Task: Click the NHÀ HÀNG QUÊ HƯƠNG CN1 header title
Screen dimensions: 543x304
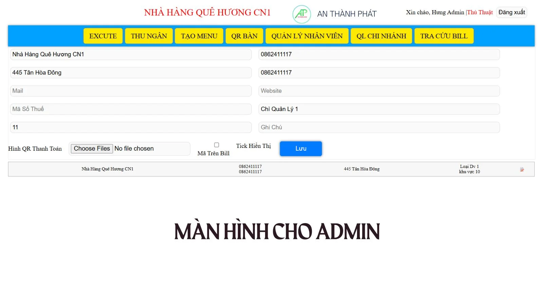Action: 207,13
